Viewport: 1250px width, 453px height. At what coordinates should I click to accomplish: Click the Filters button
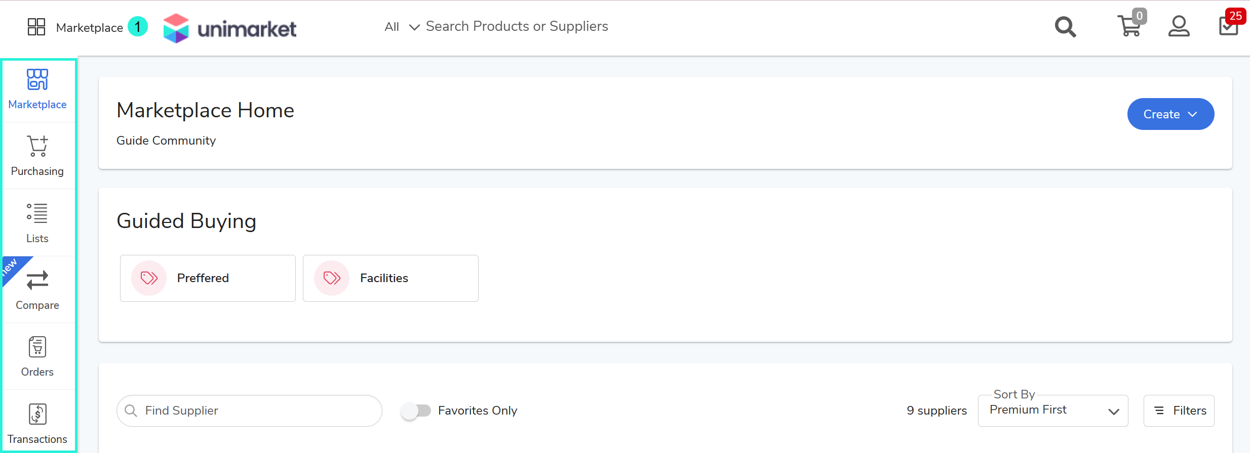(x=1179, y=411)
